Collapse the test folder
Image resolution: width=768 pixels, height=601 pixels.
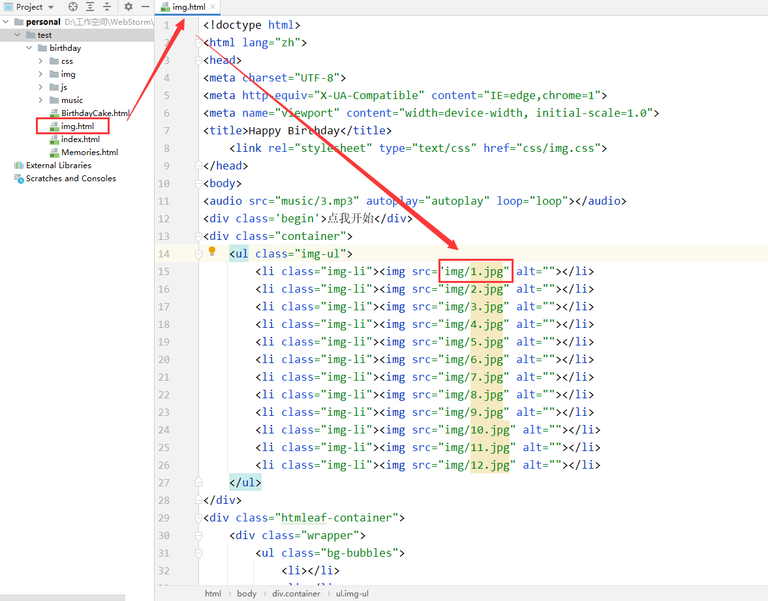(x=18, y=35)
